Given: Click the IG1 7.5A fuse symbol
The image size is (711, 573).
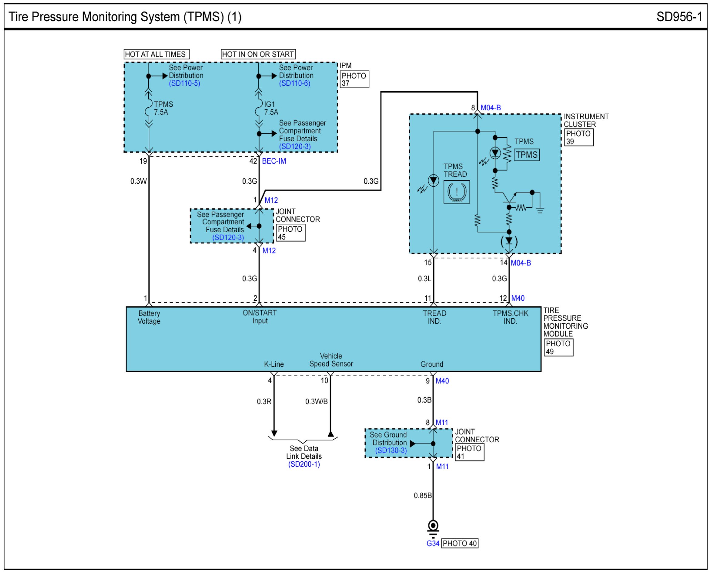Looking at the screenshot, I should 259,108.
